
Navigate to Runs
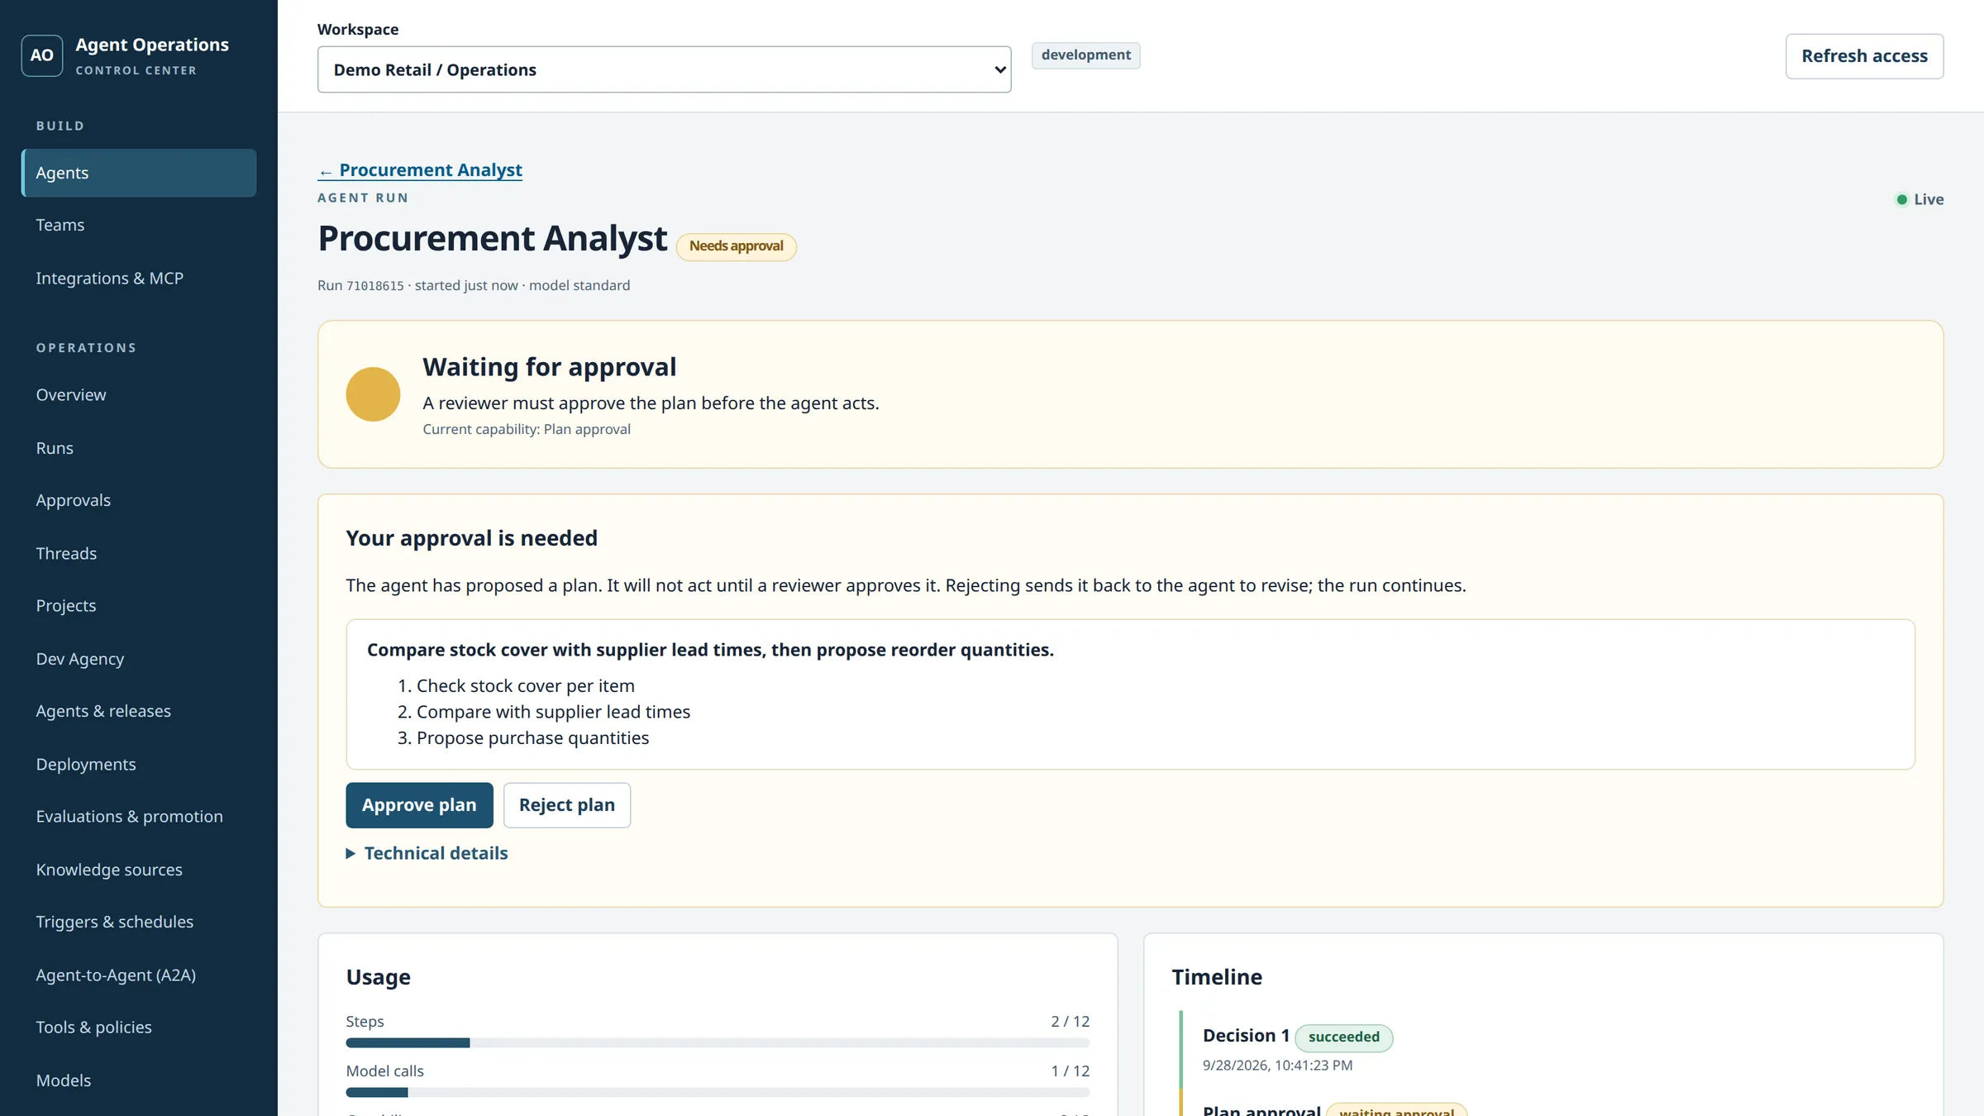[x=139, y=448]
